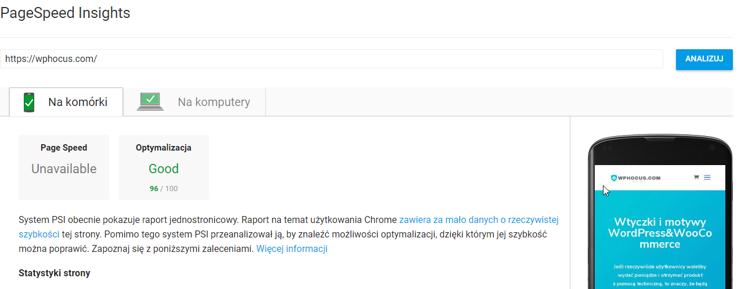Click the green mobile phone icon
Viewport: 741px width, 289px height.
coord(29,102)
